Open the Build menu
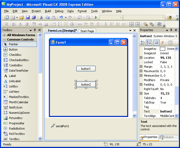 coord(48,11)
